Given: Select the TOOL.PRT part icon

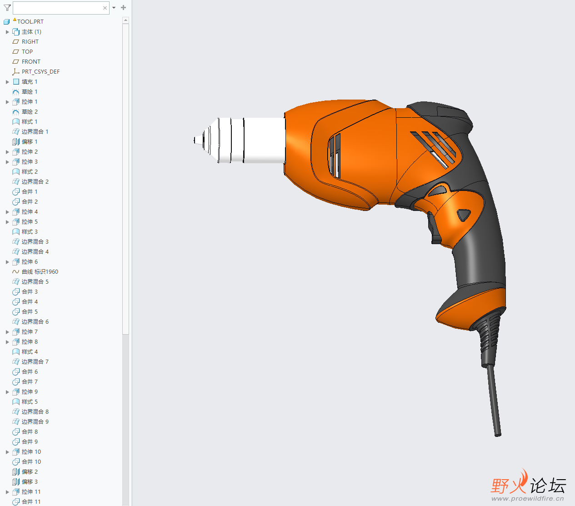Looking at the screenshot, I should [x=6, y=21].
